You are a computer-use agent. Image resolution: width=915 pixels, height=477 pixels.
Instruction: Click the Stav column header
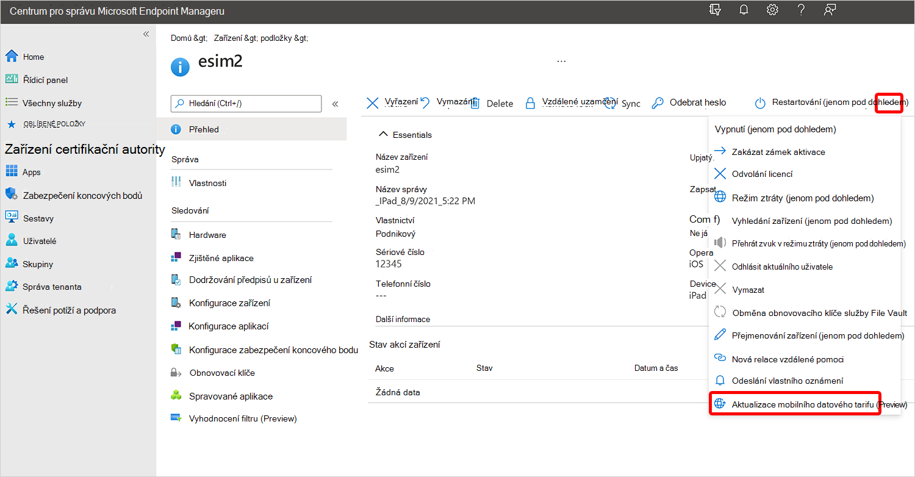(484, 368)
